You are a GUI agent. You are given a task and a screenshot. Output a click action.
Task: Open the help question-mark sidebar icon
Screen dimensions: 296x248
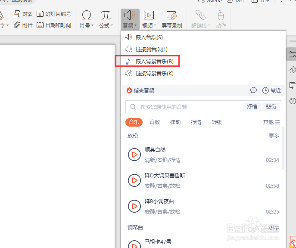click(293, 101)
